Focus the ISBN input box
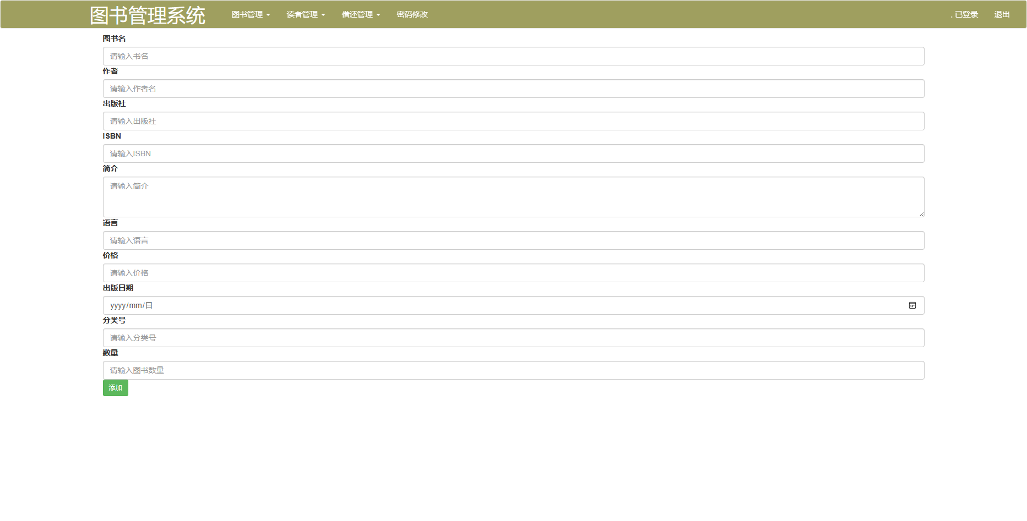This screenshot has width=1027, height=521. point(513,153)
